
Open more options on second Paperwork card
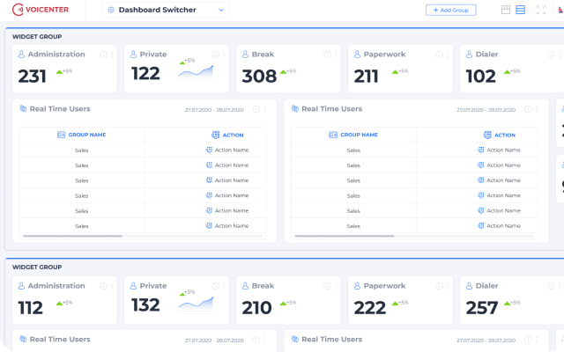[449, 286]
